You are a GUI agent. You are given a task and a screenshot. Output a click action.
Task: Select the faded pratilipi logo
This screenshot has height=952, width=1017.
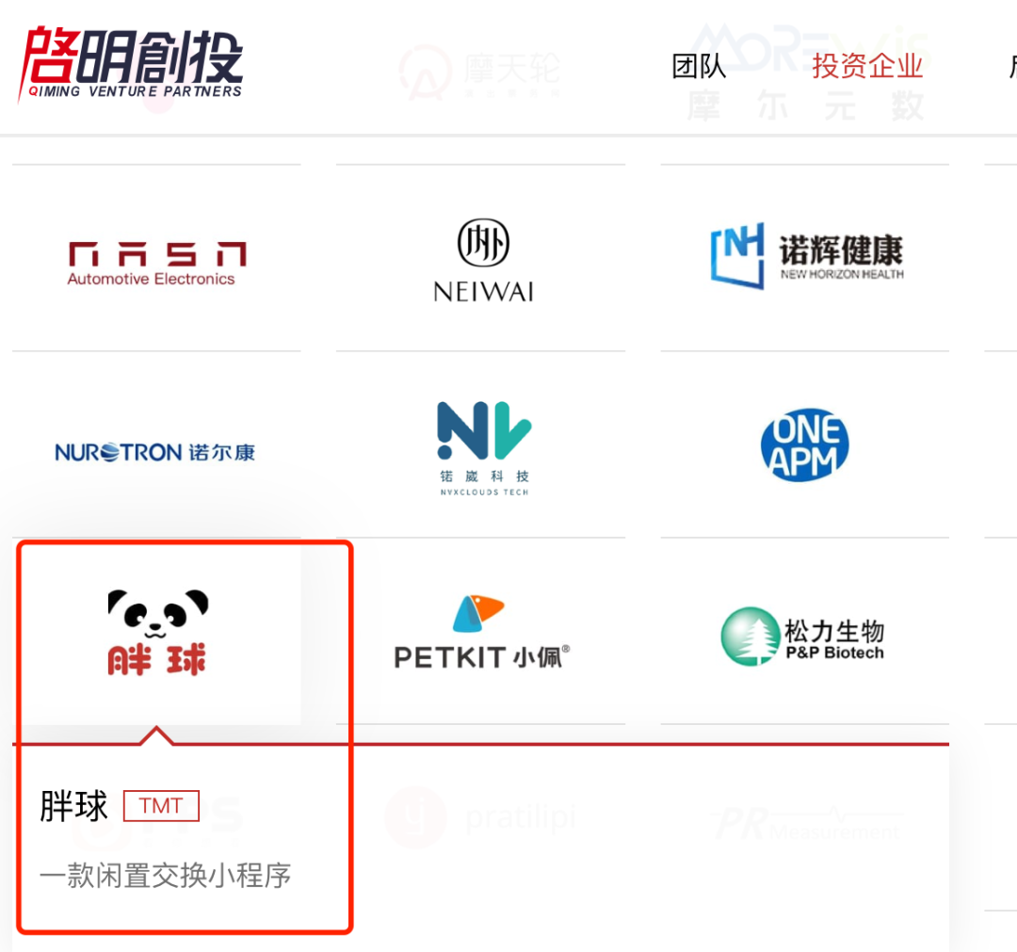[480, 817]
